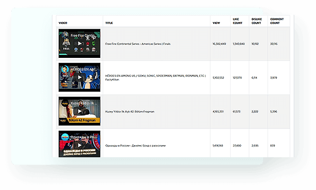Sort by the Comment Count column header
The image size is (316, 190).
pyautogui.click(x=277, y=21)
